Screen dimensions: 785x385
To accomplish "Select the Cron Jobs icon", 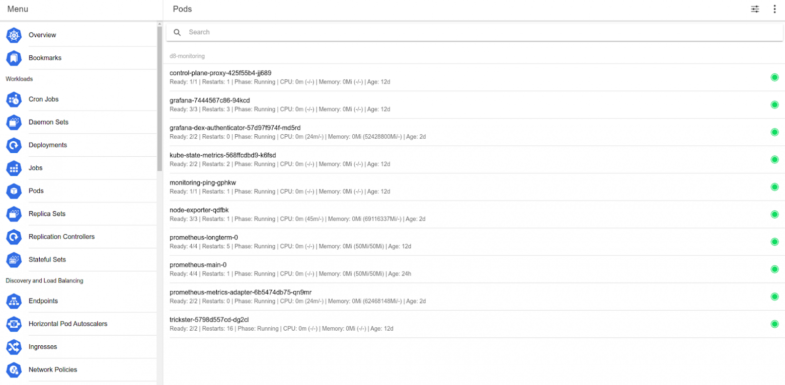I will point(14,100).
